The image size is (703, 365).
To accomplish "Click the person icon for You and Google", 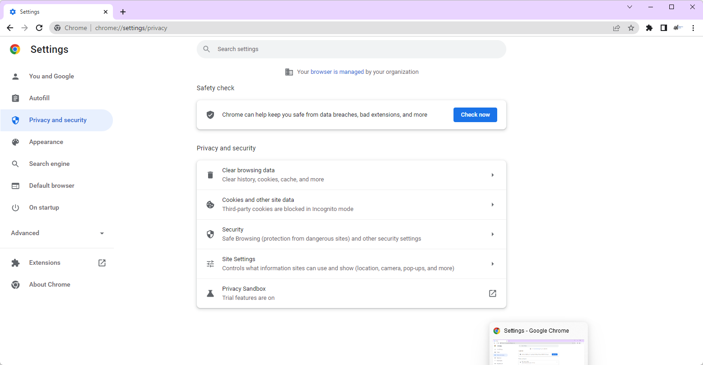I will (x=15, y=76).
